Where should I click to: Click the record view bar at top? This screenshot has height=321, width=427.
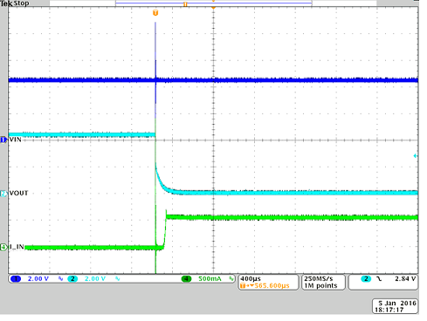point(213,3)
